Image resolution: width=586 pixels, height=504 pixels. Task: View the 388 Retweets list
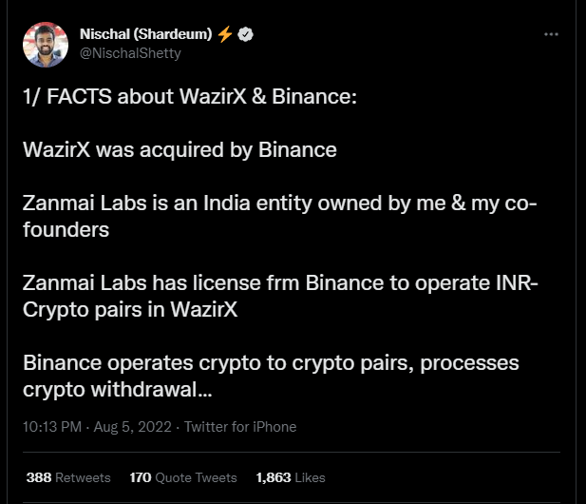(68, 477)
